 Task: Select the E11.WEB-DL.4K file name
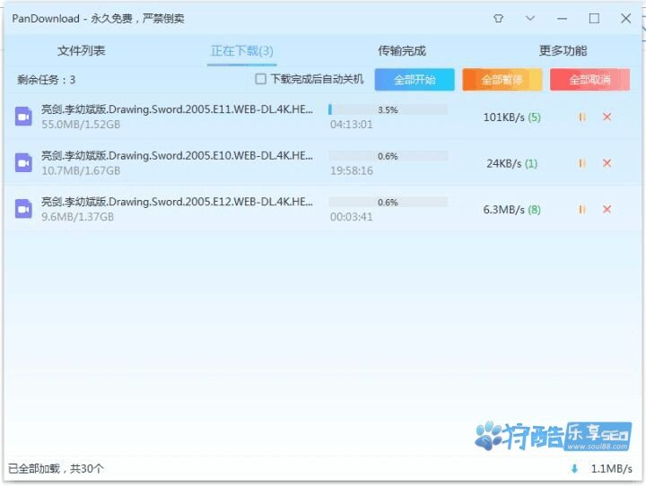(177, 109)
